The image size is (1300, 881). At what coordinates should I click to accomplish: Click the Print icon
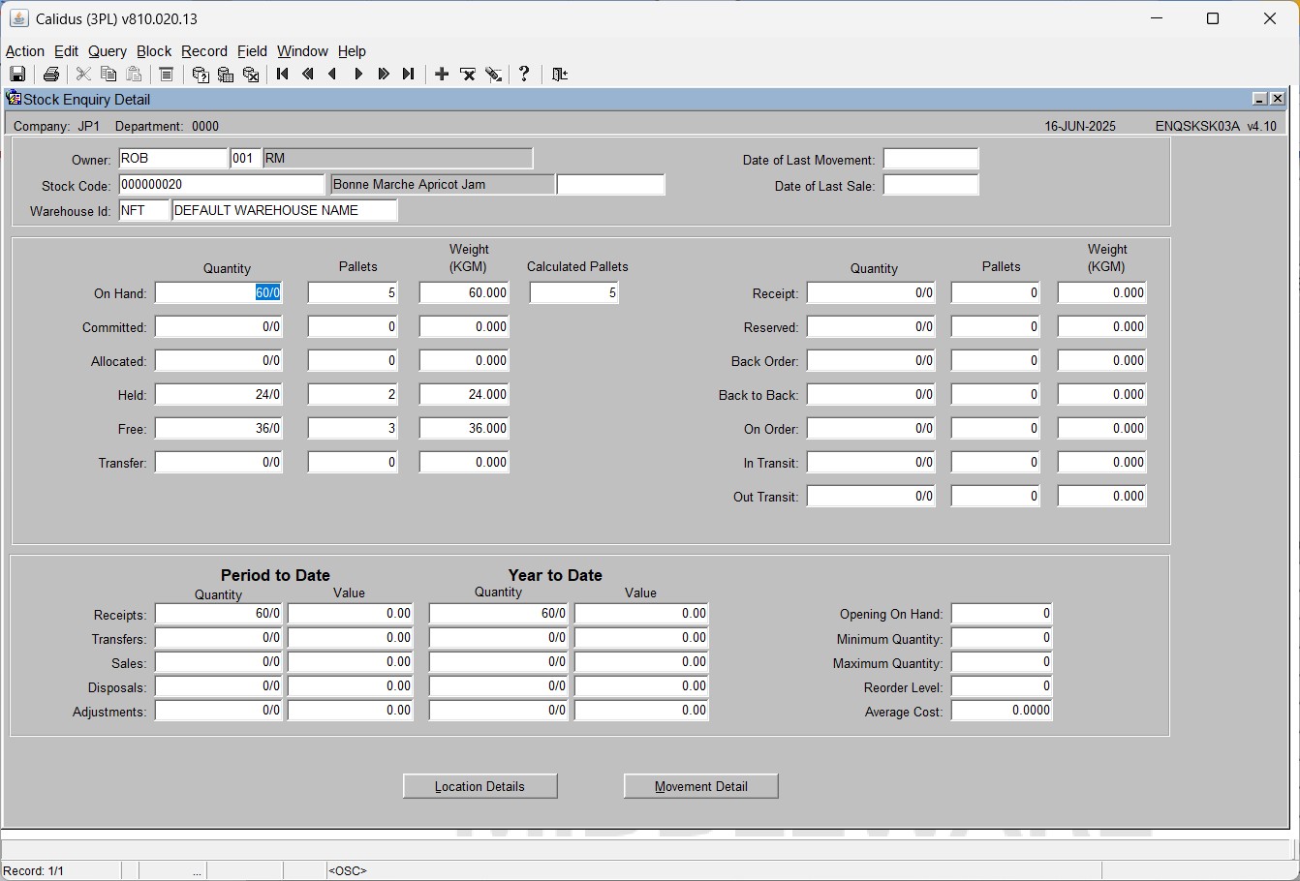pos(51,75)
